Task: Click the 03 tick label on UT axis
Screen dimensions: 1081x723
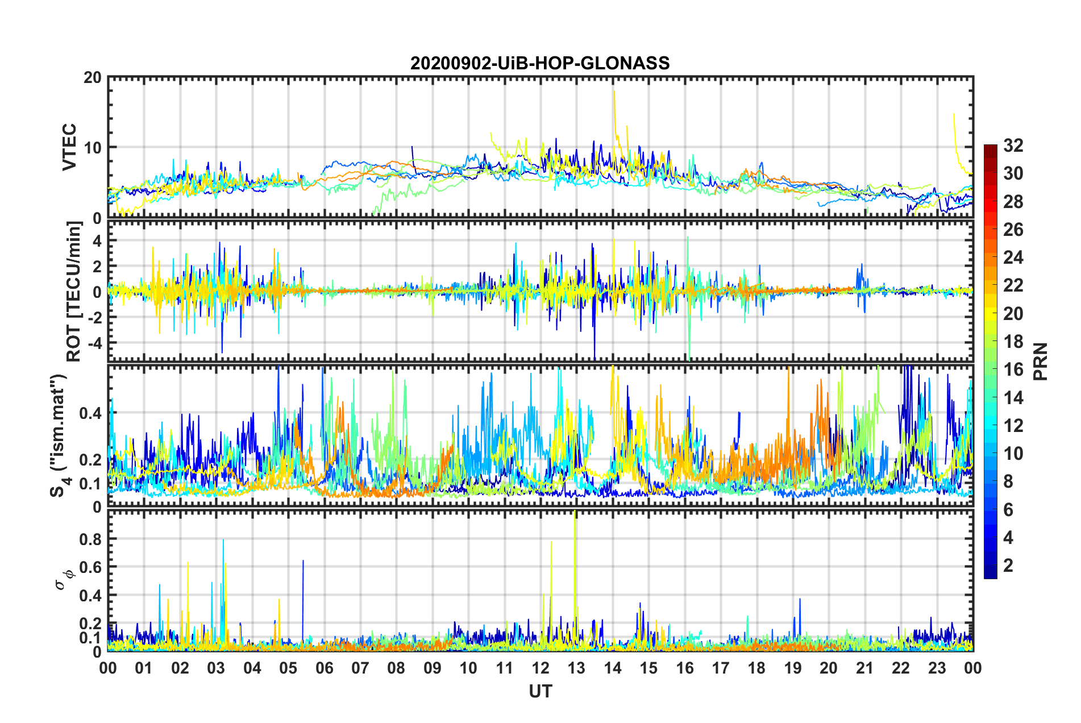Action: point(216,667)
